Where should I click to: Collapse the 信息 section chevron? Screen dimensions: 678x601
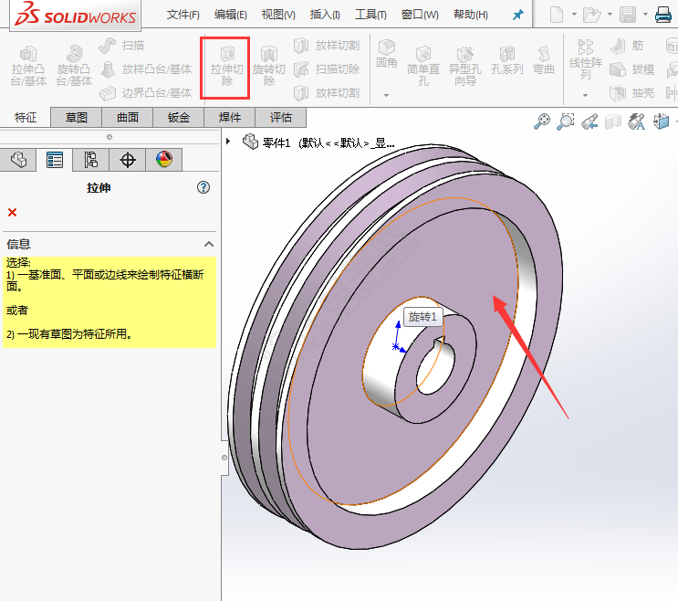pos(209,244)
